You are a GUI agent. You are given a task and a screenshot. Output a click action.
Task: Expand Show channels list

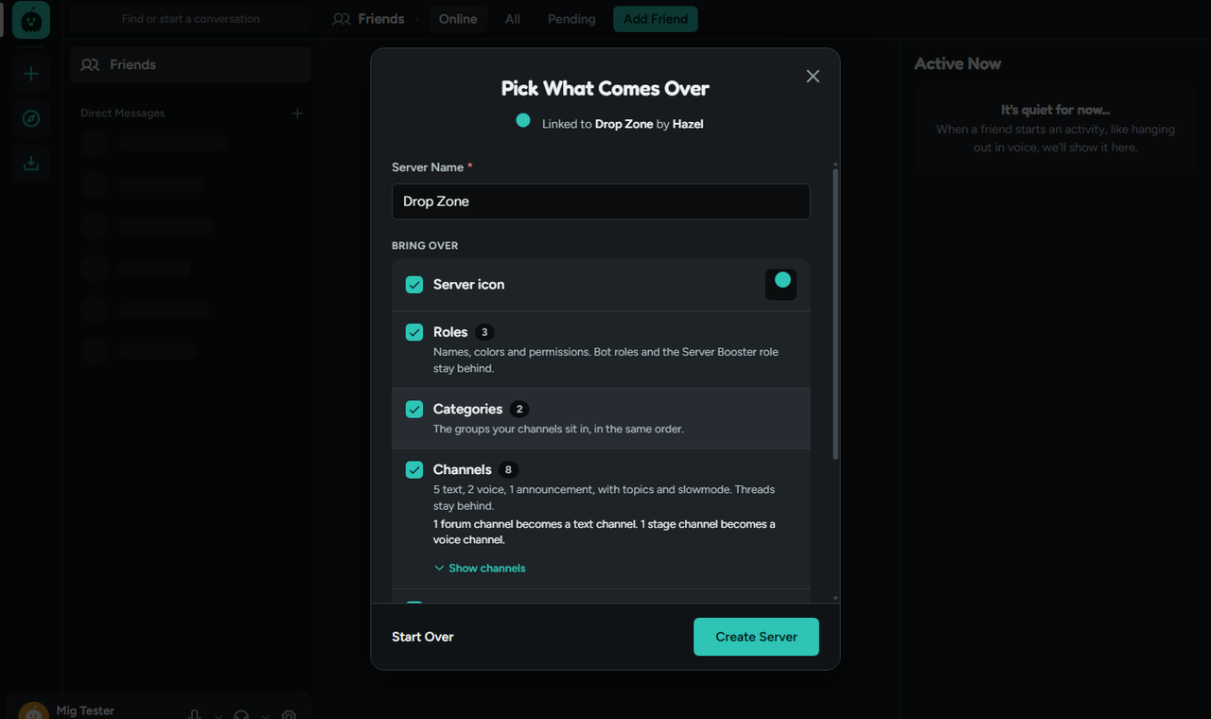click(480, 568)
